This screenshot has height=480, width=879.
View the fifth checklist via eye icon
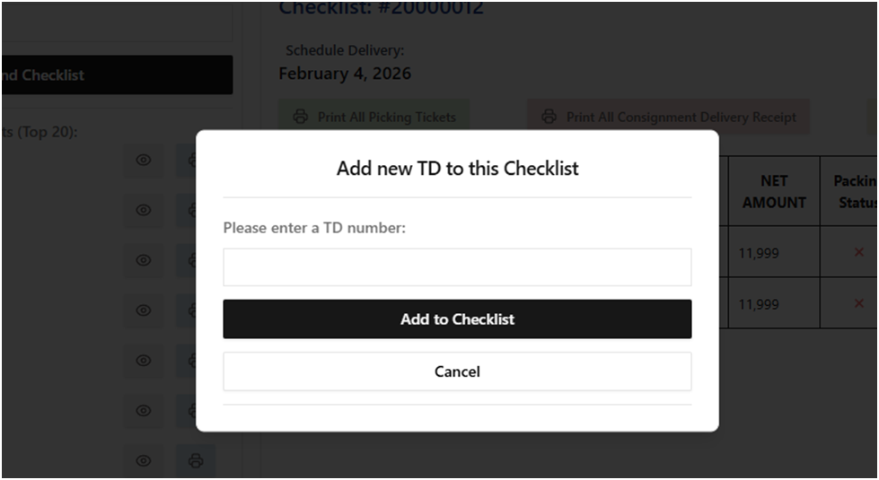tap(144, 361)
